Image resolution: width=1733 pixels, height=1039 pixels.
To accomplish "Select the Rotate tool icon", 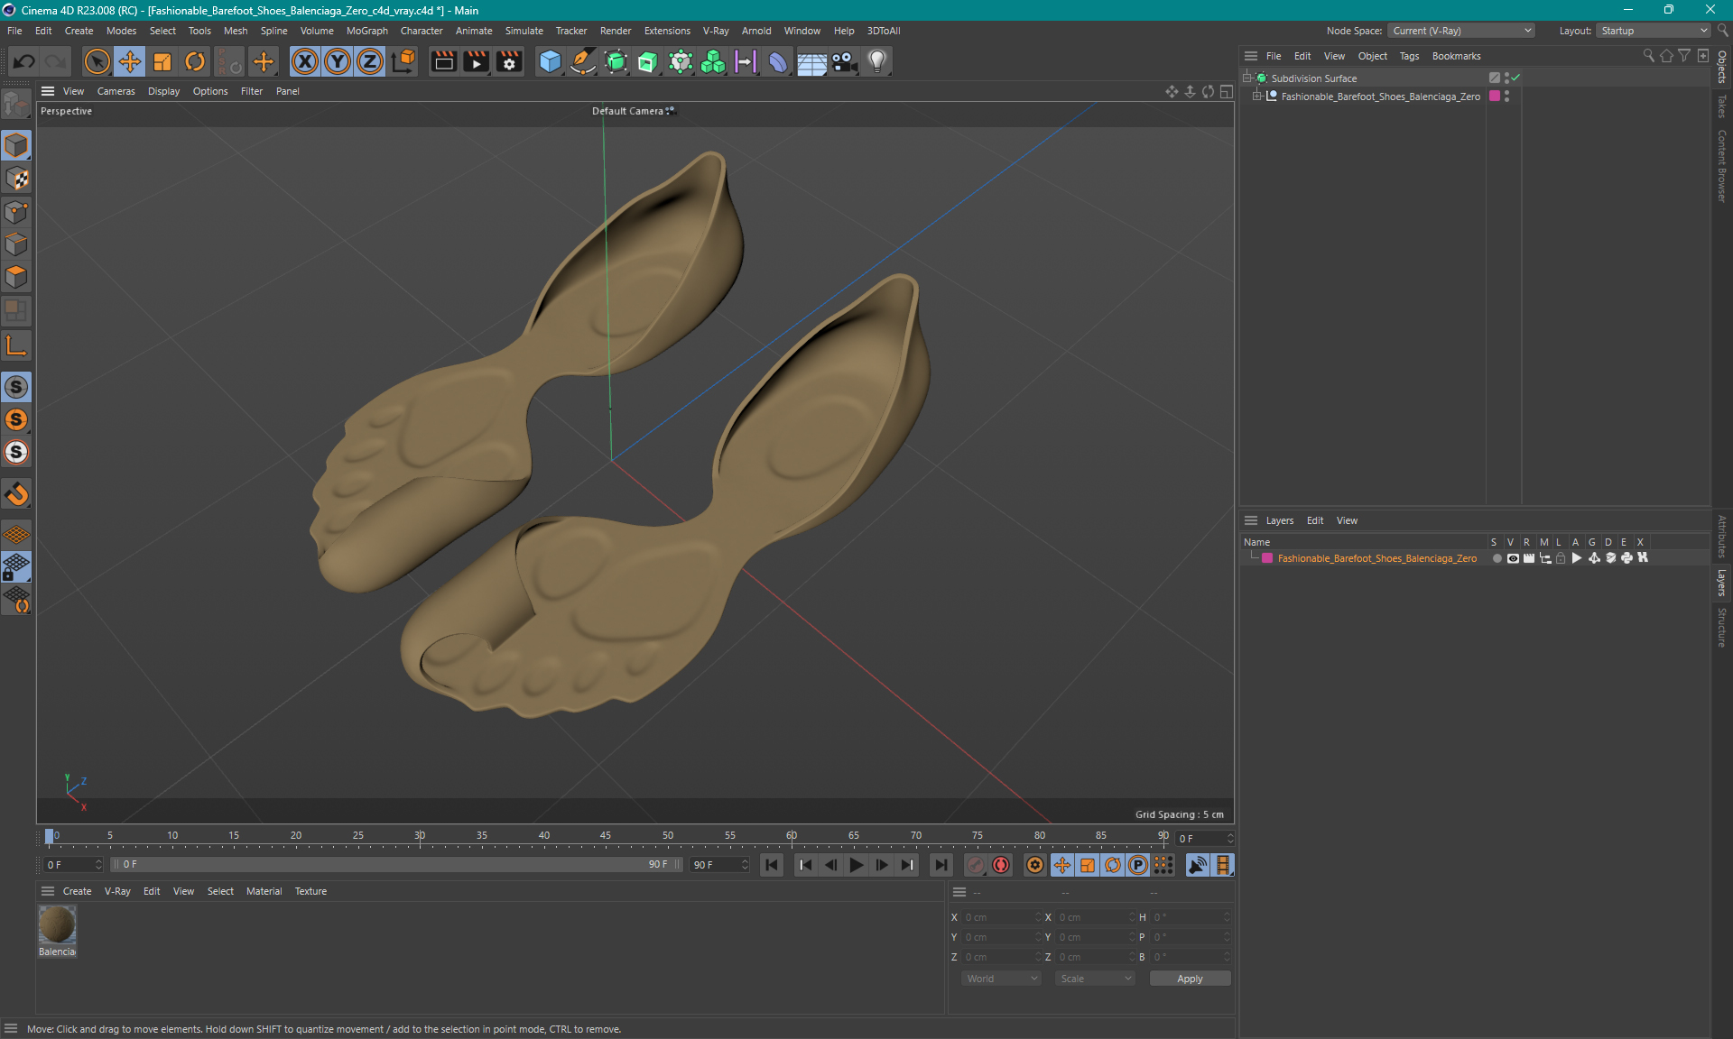I will (x=193, y=60).
